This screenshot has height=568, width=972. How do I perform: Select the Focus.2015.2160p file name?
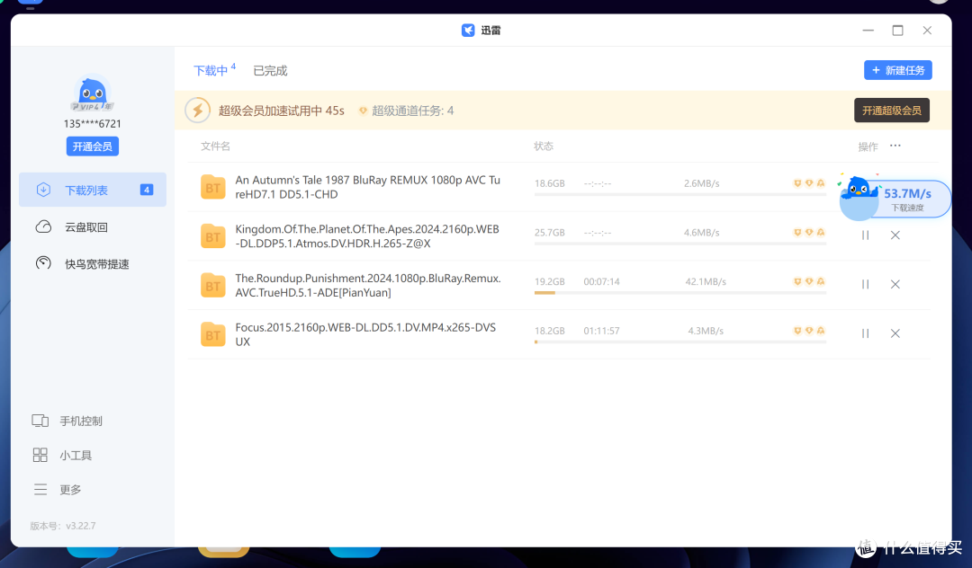pos(365,334)
